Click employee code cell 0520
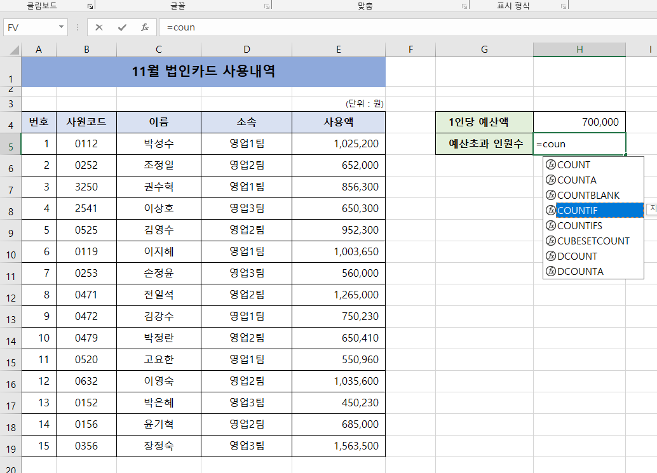Image resolution: width=657 pixels, height=473 pixels. pyautogui.click(x=86, y=359)
